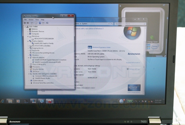
Task: Select the Mice and other pointing devices icon
Action: point(31,53)
